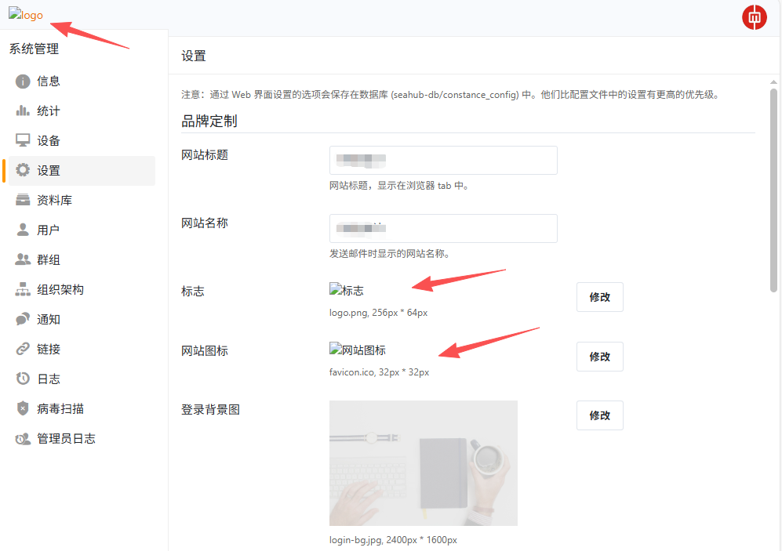The image size is (782, 551).
Task: Select the gear icon for 设置
Action: click(x=23, y=171)
